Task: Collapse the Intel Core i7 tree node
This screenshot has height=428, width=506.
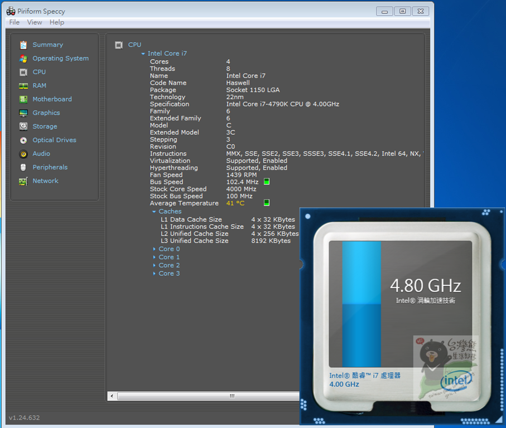Action: click(x=143, y=54)
